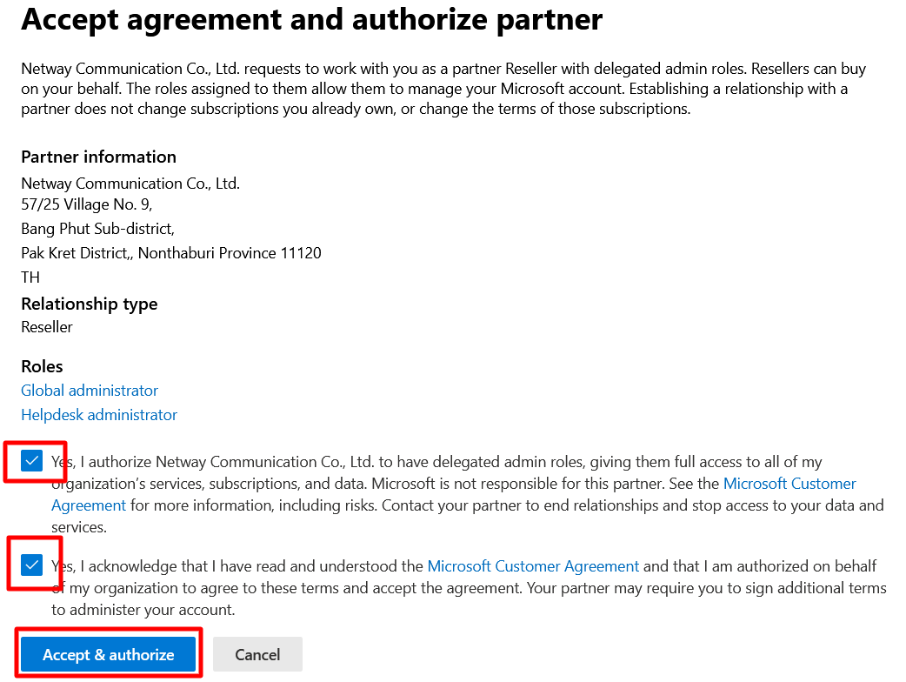
Task: Click the Bang Phut Sub-district address line
Action: tap(97, 229)
